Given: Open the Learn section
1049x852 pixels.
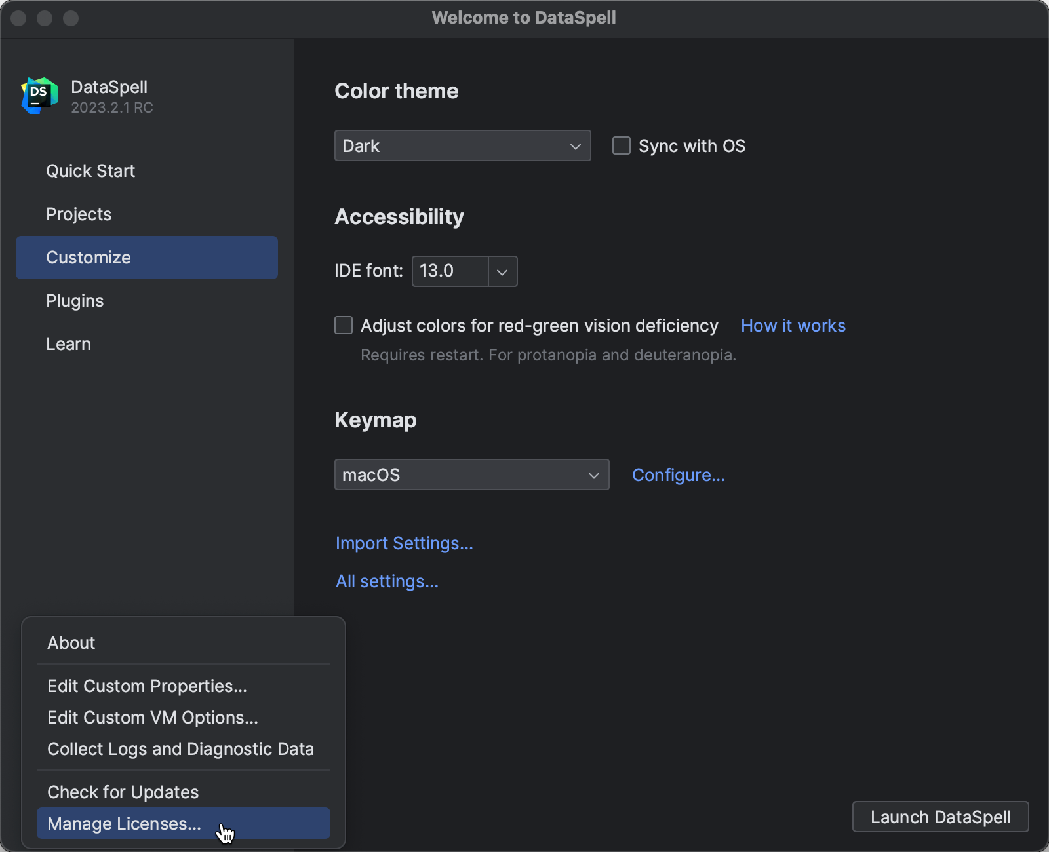Looking at the screenshot, I should coord(68,343).
